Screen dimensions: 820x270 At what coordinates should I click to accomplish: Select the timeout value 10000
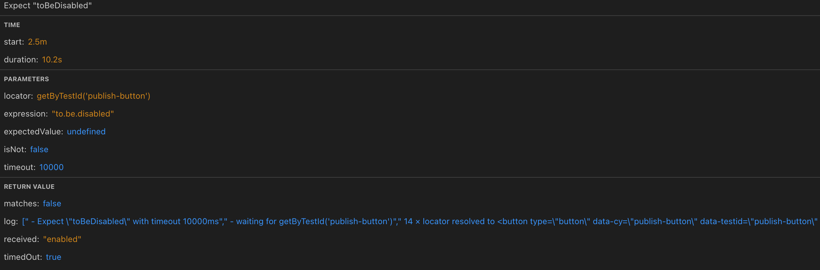coord(51,167)
